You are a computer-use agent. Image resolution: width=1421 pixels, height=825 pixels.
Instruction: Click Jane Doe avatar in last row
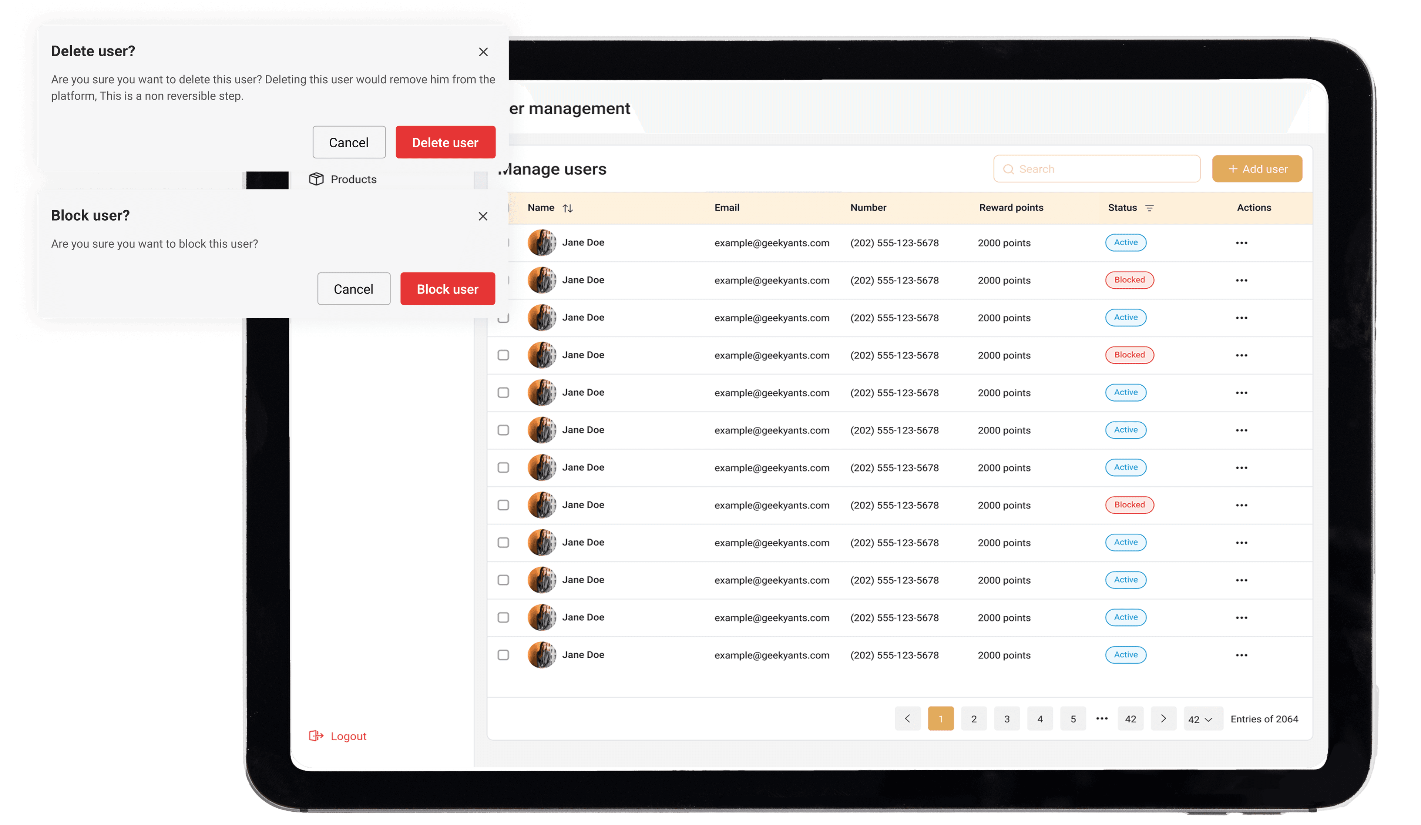tap(542, 655)
